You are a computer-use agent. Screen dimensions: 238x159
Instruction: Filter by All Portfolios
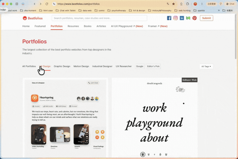(x=29, y=66)
